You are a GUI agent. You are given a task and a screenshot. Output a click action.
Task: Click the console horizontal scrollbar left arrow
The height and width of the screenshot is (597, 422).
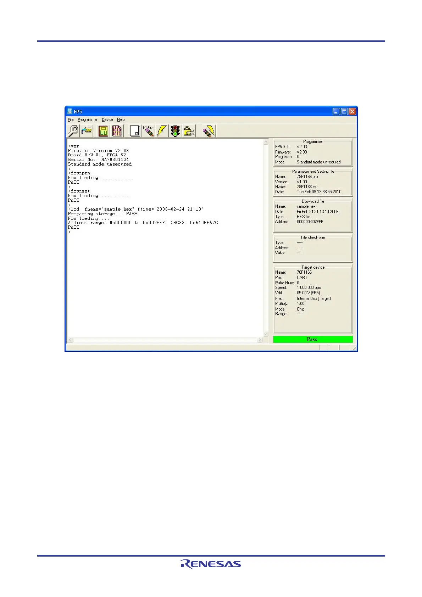point(70,340)
